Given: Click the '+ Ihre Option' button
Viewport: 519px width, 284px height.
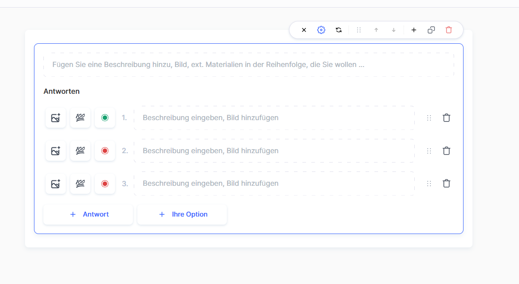Looking at the screenshot, I should [182, 214].
